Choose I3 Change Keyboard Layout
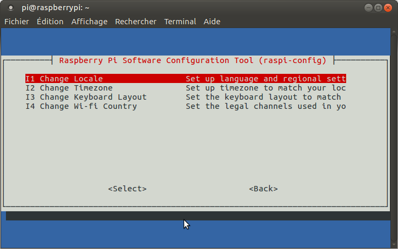Screen dimensions: 398x249 click(85, 97)
